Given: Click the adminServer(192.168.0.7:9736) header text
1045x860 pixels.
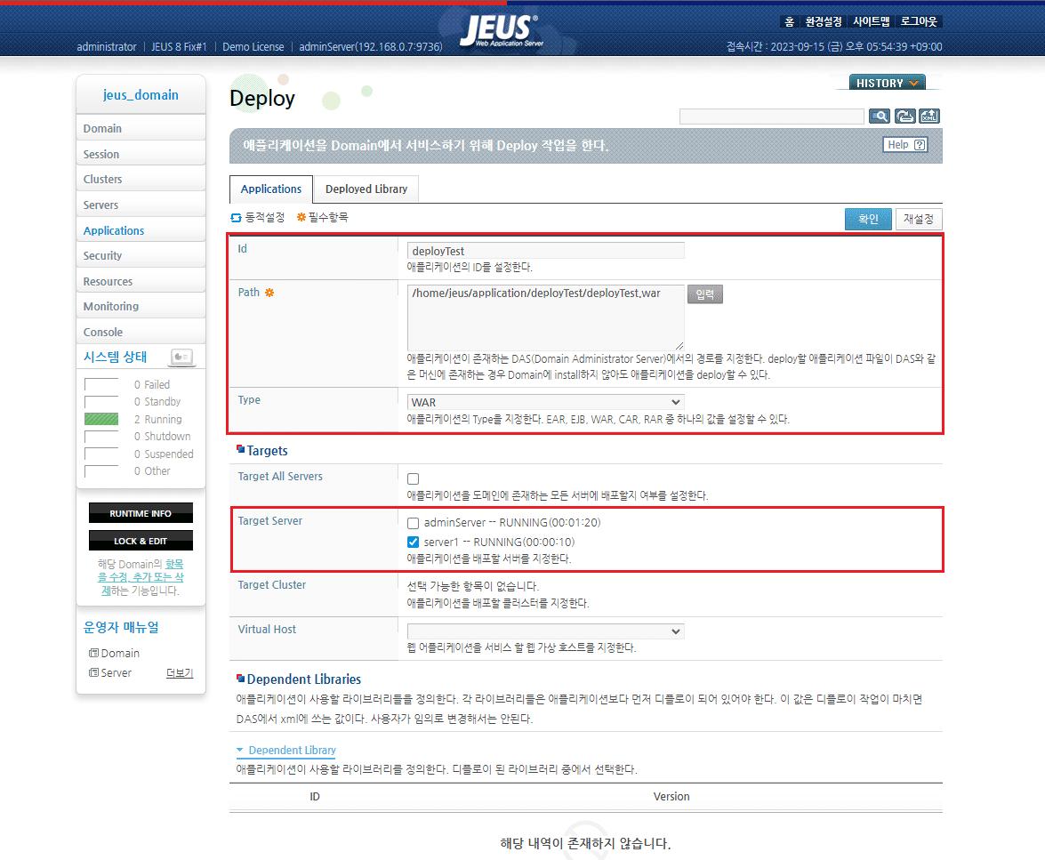Looking at the screenshot, I should [x=371, y=46].
